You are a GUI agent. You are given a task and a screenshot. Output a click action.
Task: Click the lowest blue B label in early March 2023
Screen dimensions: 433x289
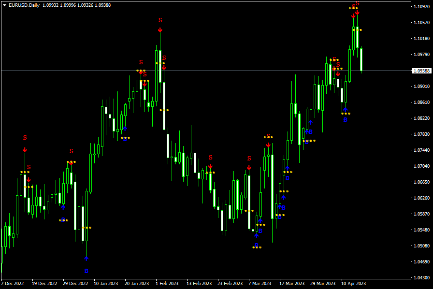pyautogui.click(x=256, y=246)
